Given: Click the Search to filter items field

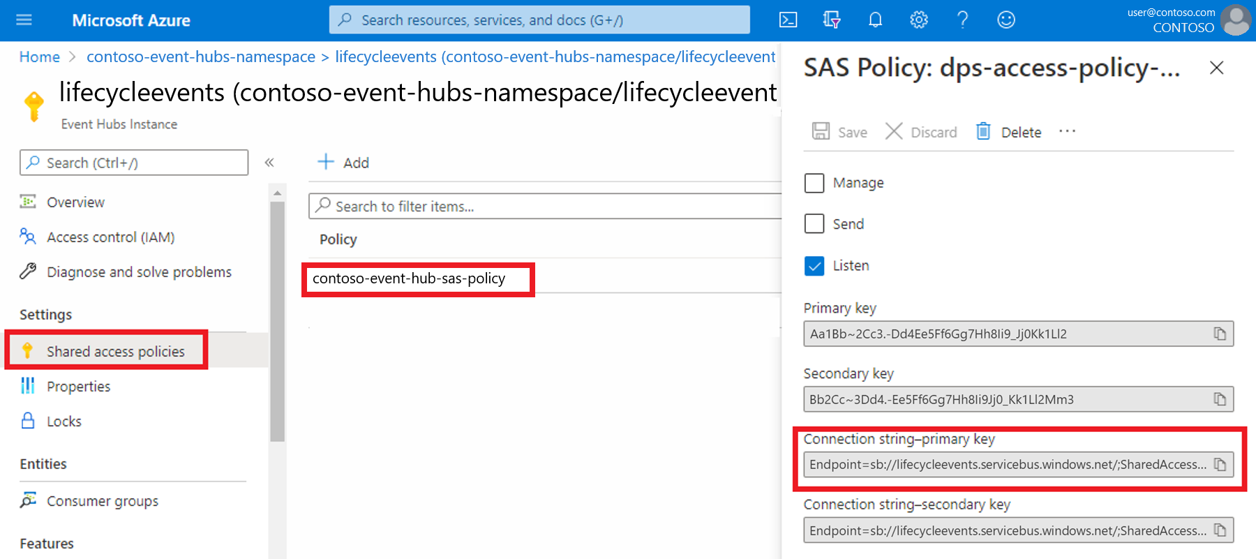Looking at the screenshot, I should 545,207.
